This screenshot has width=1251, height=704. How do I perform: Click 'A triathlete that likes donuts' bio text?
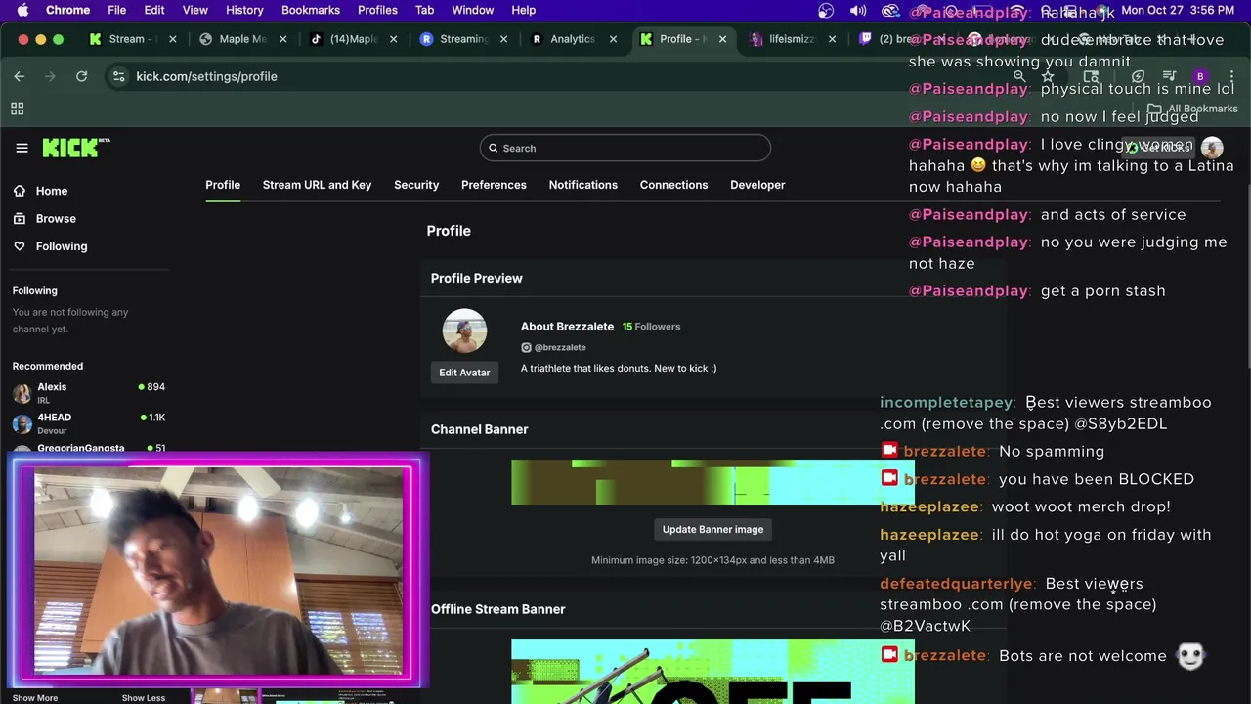pos(619,369)
